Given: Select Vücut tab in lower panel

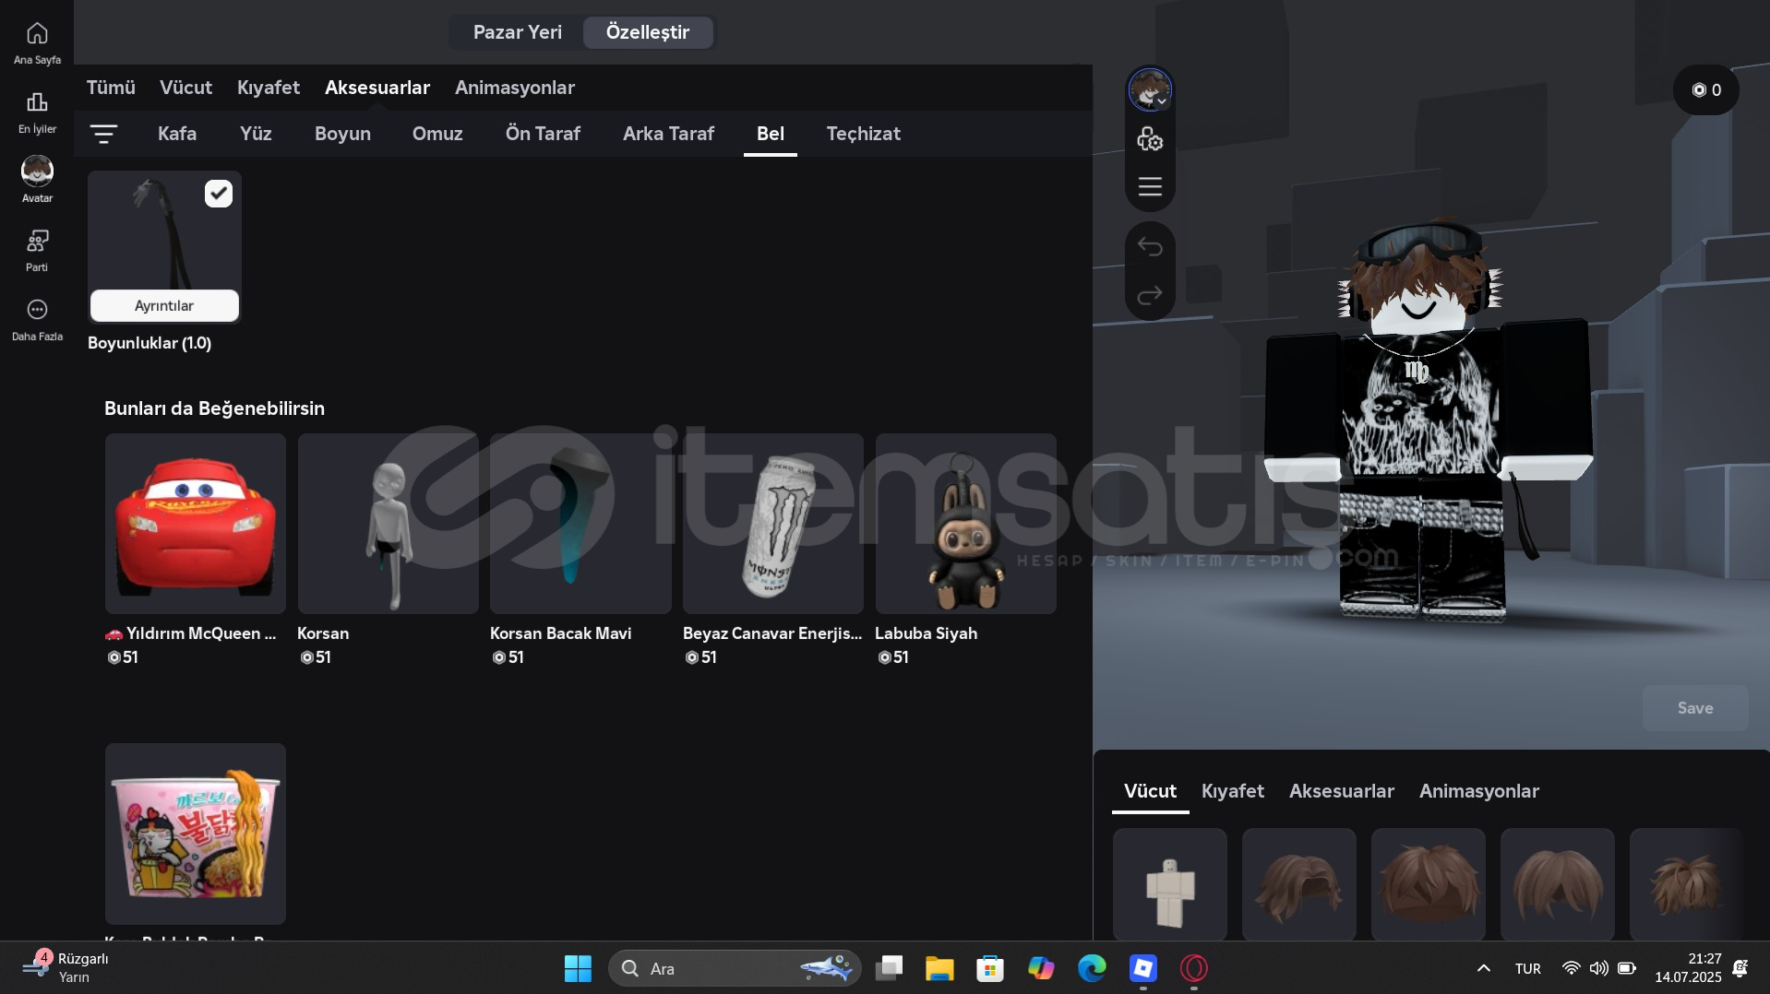Looking at the screenshot, I should click(1150, 791).
